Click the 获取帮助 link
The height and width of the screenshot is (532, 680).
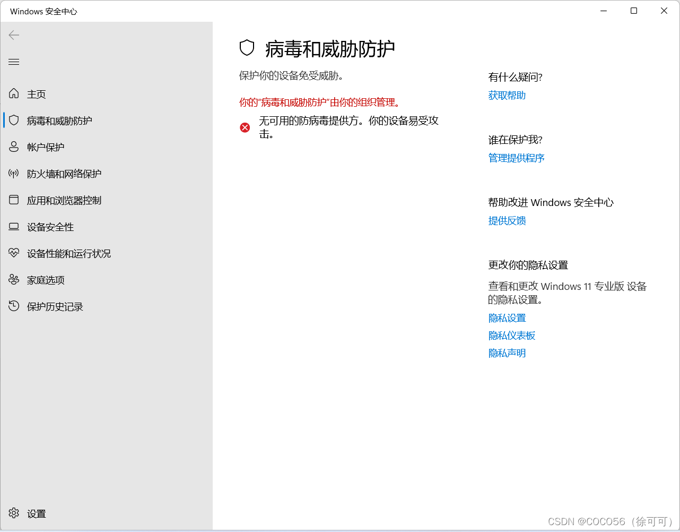[507, 96]
